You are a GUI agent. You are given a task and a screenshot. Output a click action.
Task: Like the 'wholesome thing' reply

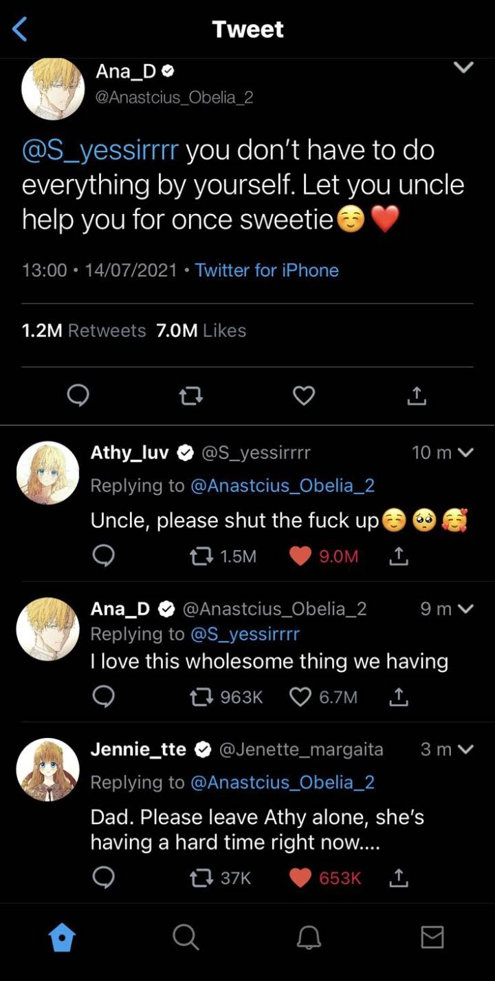tap(300, 697)
